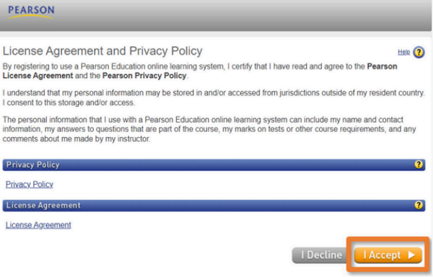The height and width of the screenshot is (277, 433).
Task: Click the gray header banner area
Action: [216, 15]
